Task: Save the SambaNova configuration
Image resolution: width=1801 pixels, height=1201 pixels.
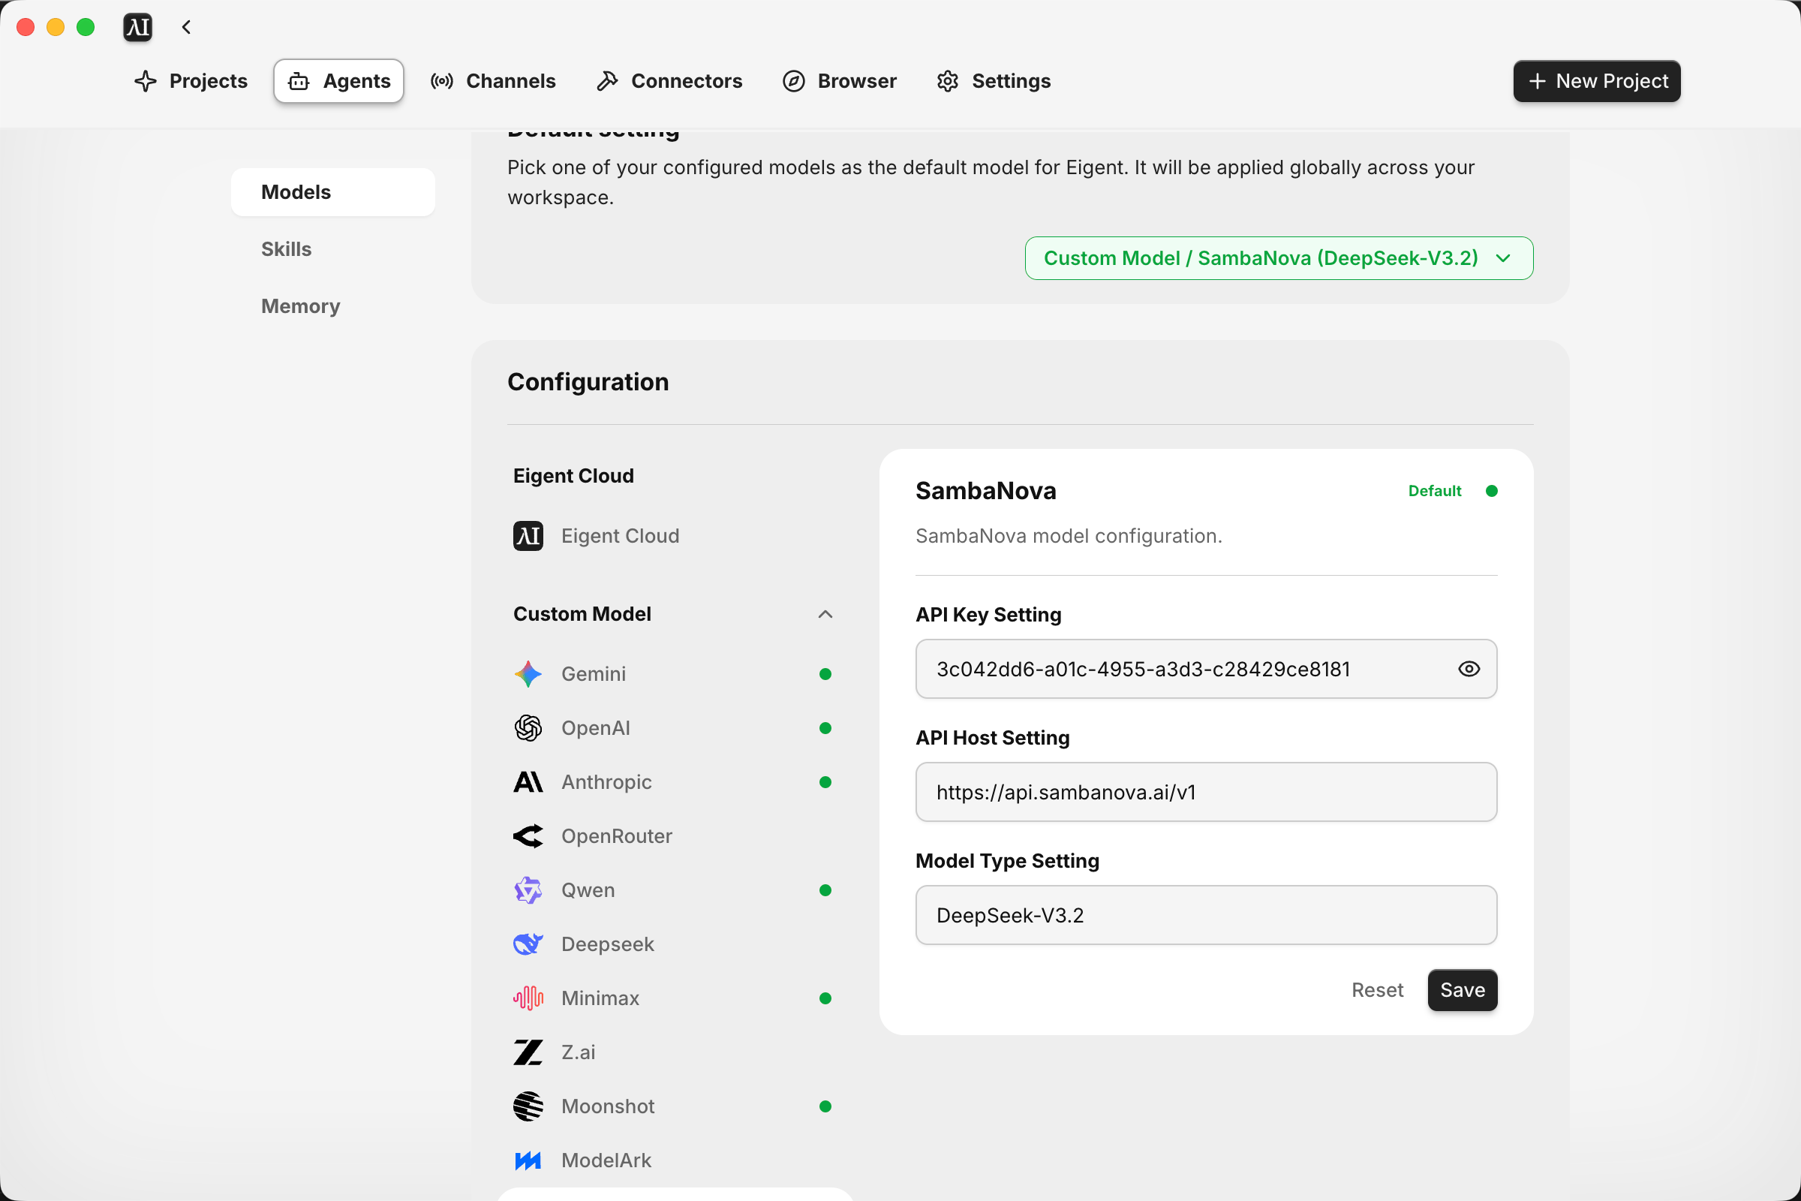Action: point(1462,989)
